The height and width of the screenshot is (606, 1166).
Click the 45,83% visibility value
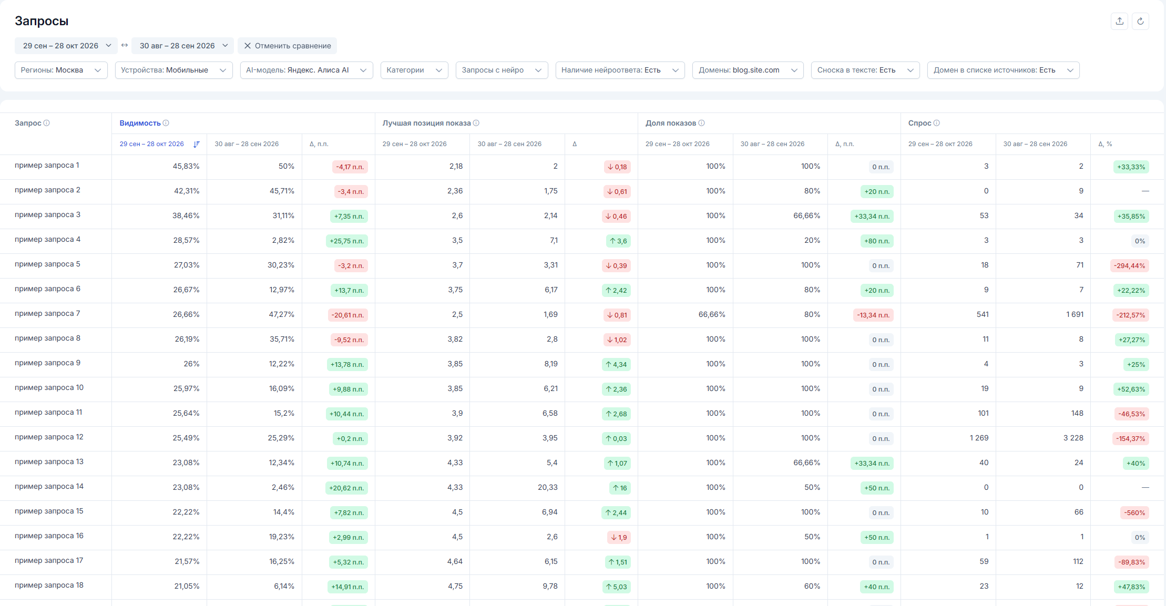click(186, 166)
